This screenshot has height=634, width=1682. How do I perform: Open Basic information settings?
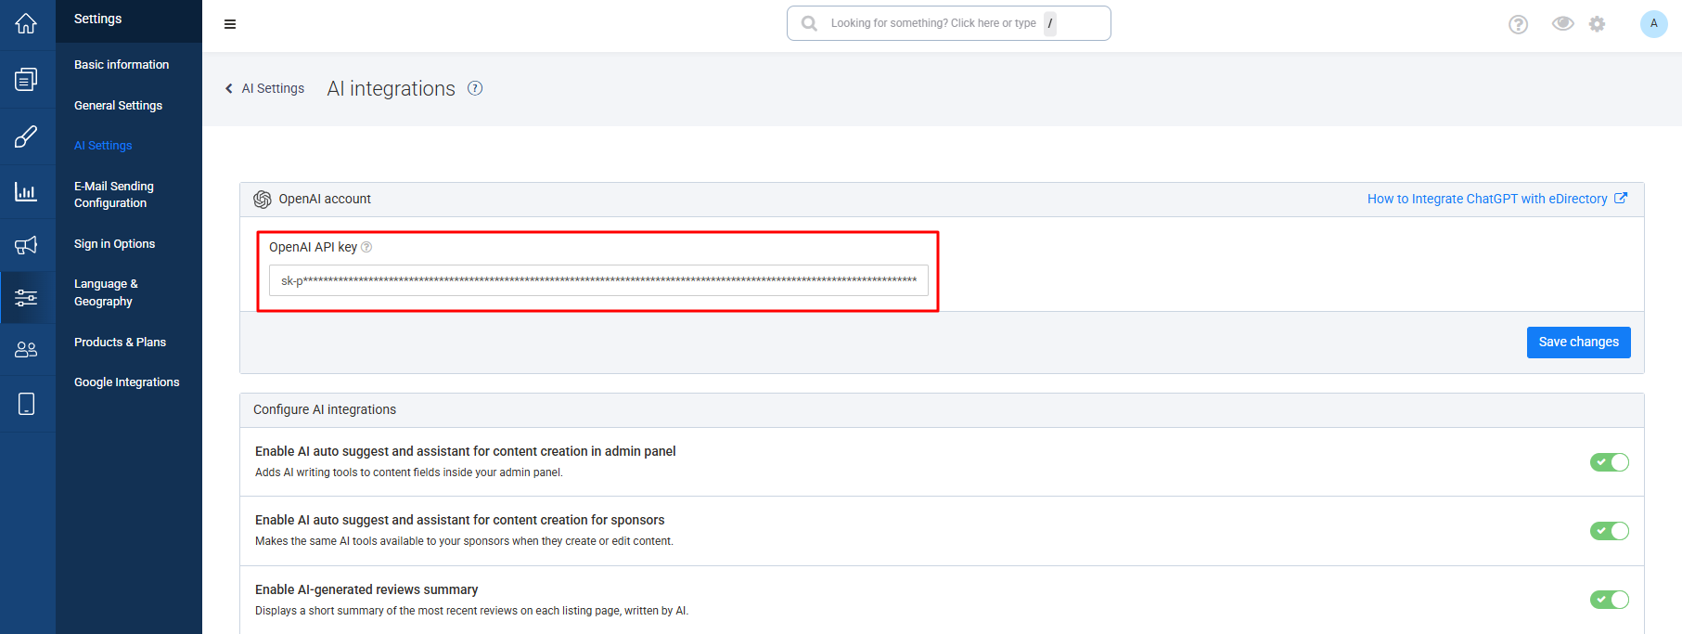tap(122, 65)
